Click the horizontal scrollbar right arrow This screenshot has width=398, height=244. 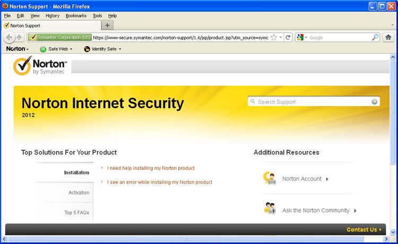(386, 239)
